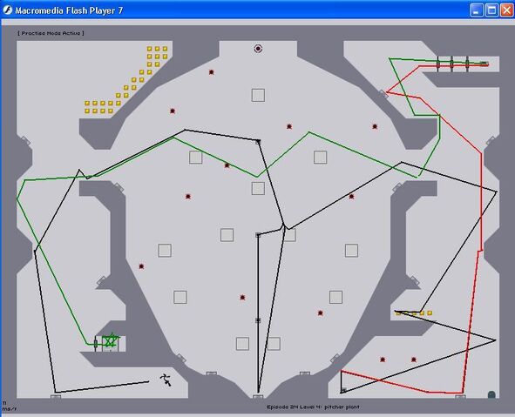515x417 pixels.
Task: Click the left mine of the bottom-right pair
Action: point(383,360)
